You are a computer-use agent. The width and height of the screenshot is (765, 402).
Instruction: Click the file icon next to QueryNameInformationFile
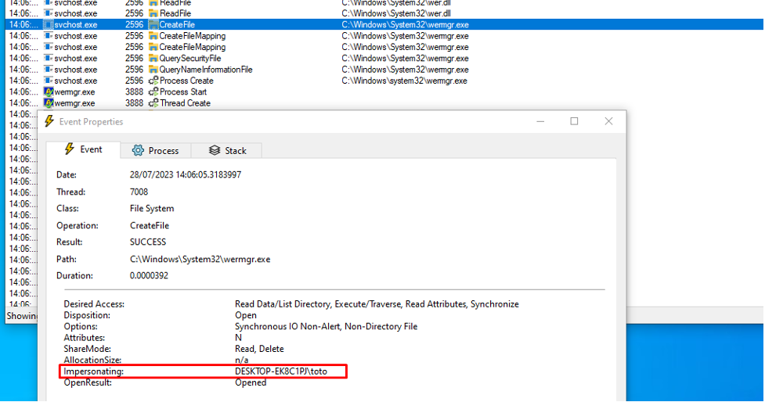point(153,69)
